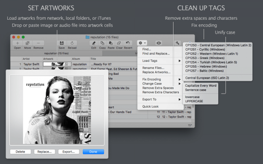Image resolution: width=263 pixels, height=164 pixels.
Task: Click the Open plus icon in toolbar
Action: point(18,43)
